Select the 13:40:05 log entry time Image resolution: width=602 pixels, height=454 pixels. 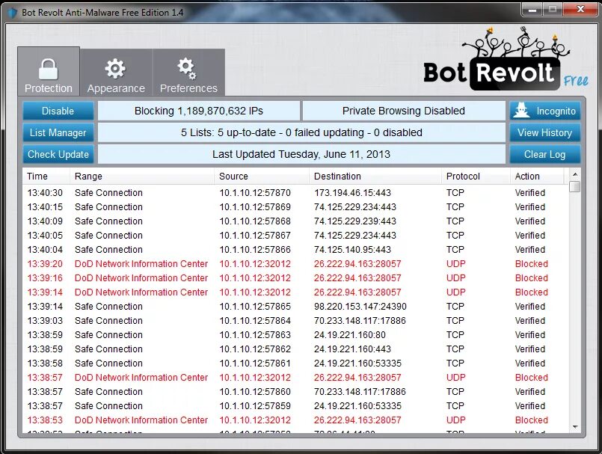pyautogui.click(x=45, y=236)
